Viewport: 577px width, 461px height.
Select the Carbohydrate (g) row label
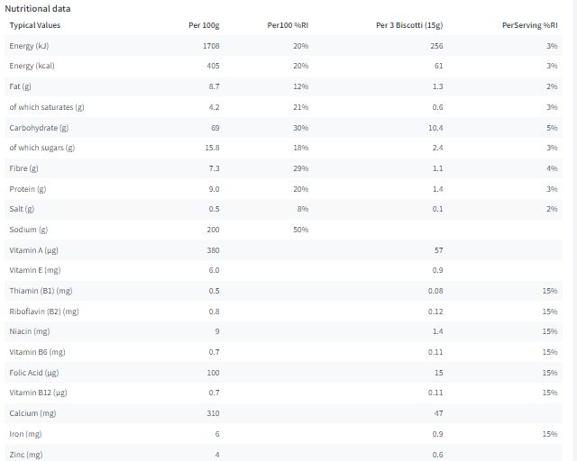[x=39, y=128]
